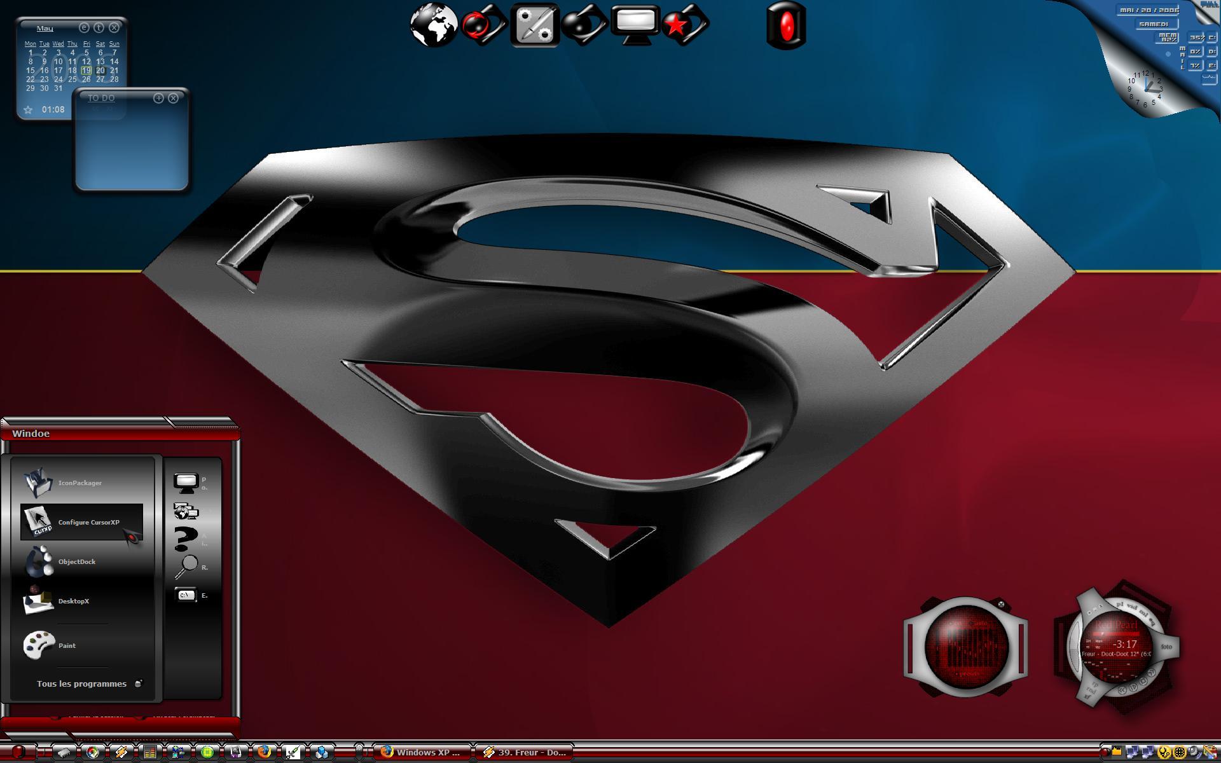Click the monitor icon in the top dock
Viewport: 1221px width, 763px height.
[635, 25]
